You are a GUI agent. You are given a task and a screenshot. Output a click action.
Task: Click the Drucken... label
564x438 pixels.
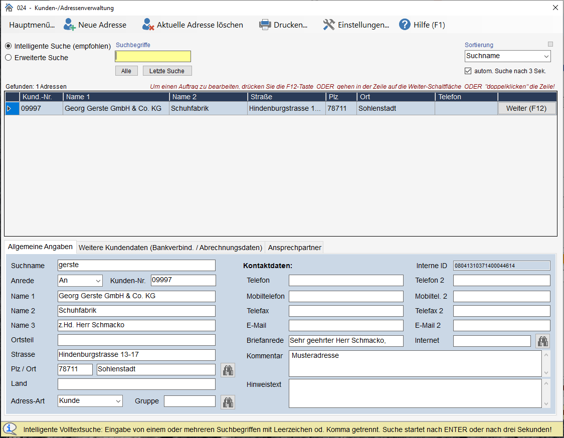point(291,25)
